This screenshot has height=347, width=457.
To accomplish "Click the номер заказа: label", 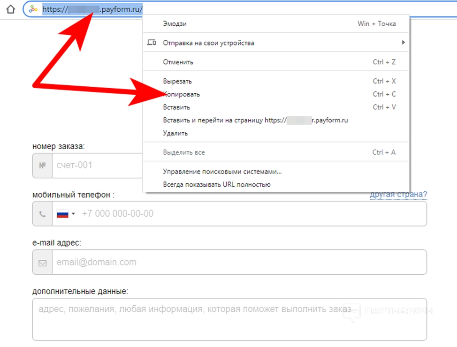I will (x=59, y=146).
